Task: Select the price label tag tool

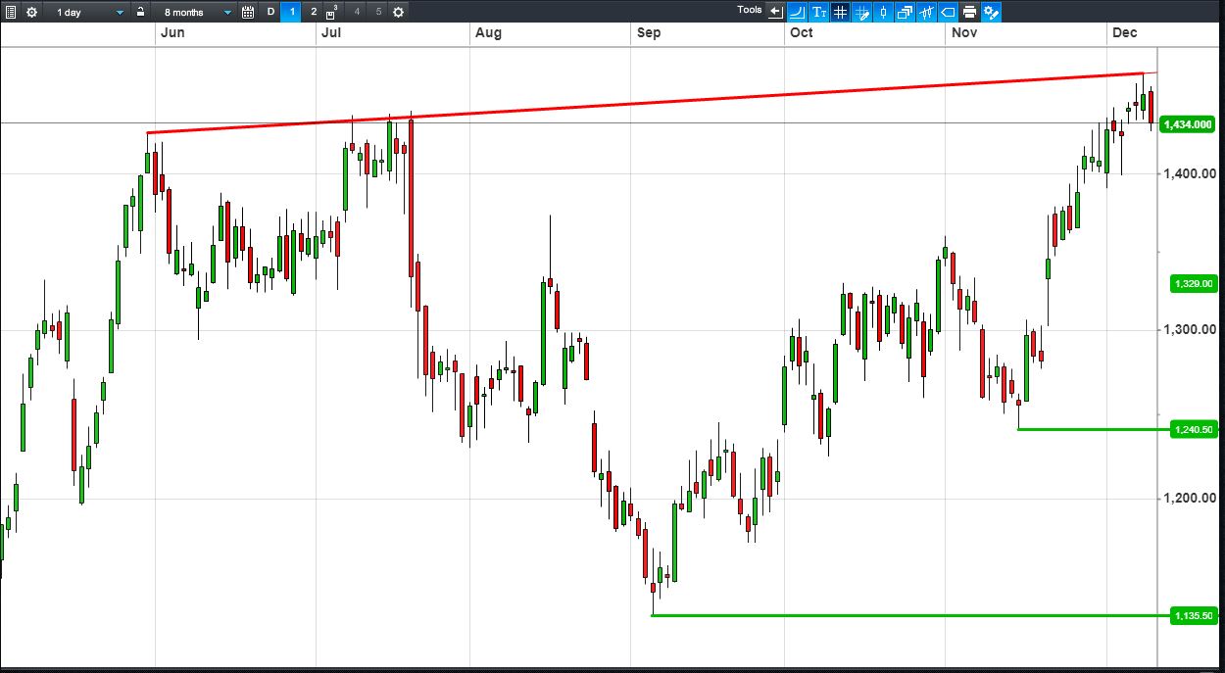Action: 948,12
